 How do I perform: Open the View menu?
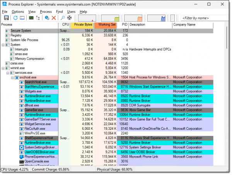tap(32, 12)
